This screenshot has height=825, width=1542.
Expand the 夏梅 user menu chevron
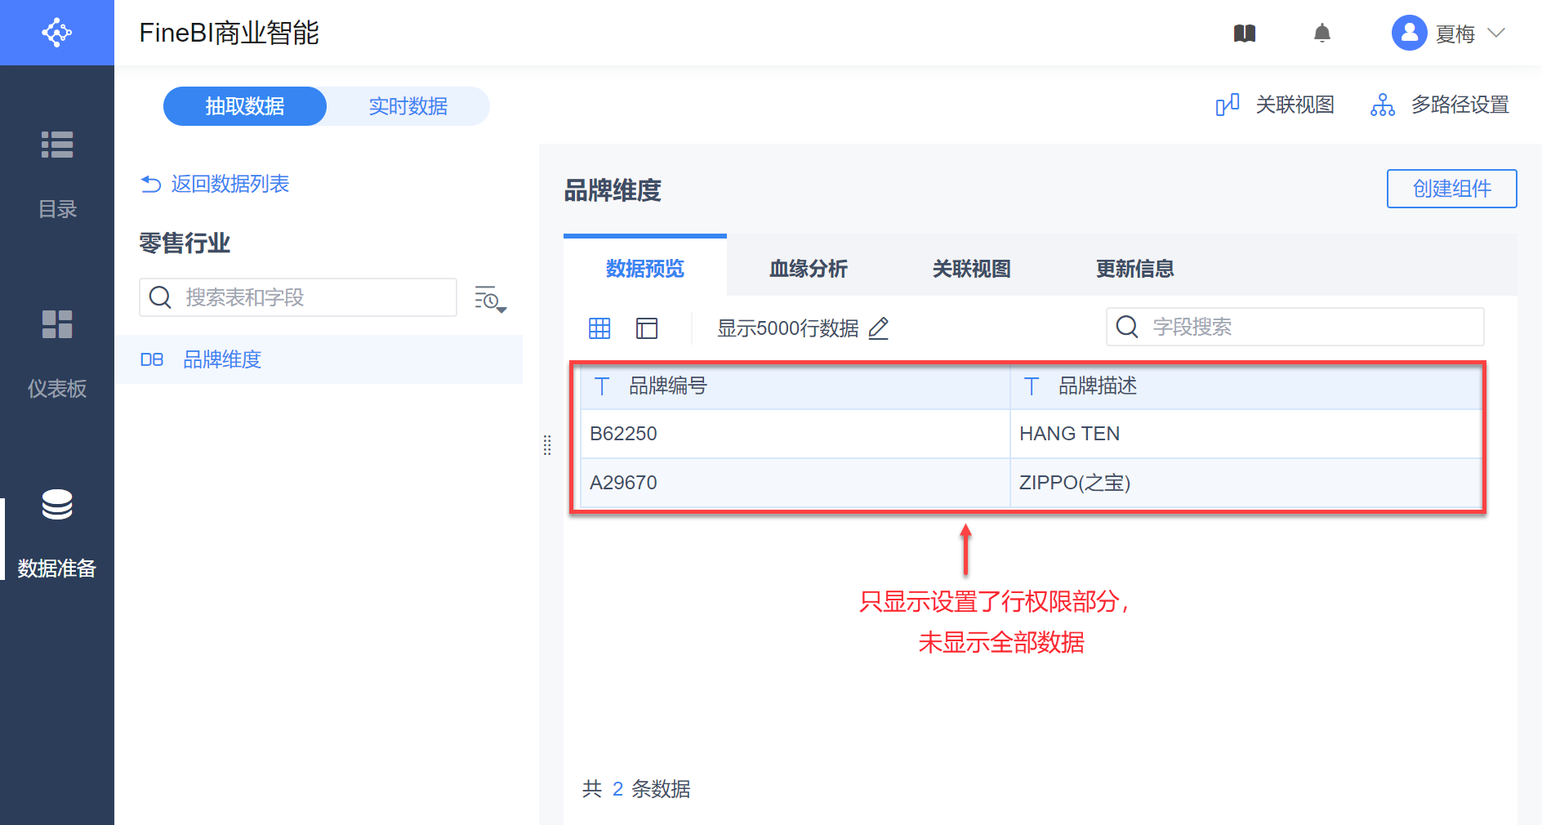click(1496, 33)
